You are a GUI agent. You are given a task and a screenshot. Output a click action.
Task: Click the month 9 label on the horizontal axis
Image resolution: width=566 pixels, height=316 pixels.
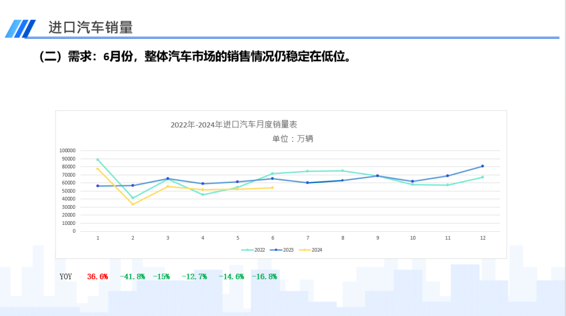tap(377, 238)
